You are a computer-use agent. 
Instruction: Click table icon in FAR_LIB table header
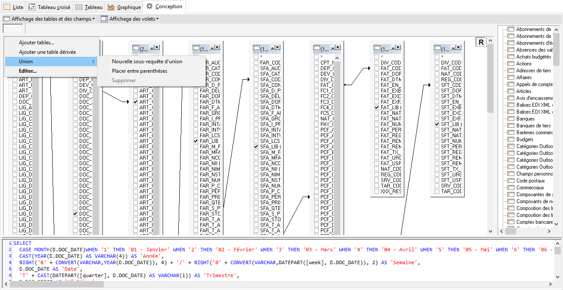(196, 47)
